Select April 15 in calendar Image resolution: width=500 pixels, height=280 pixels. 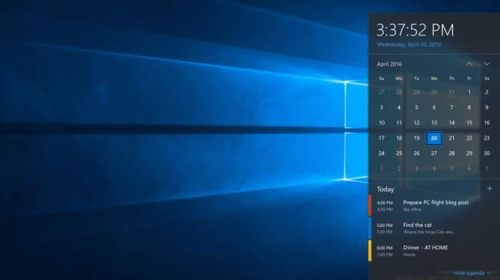[469, 123]
